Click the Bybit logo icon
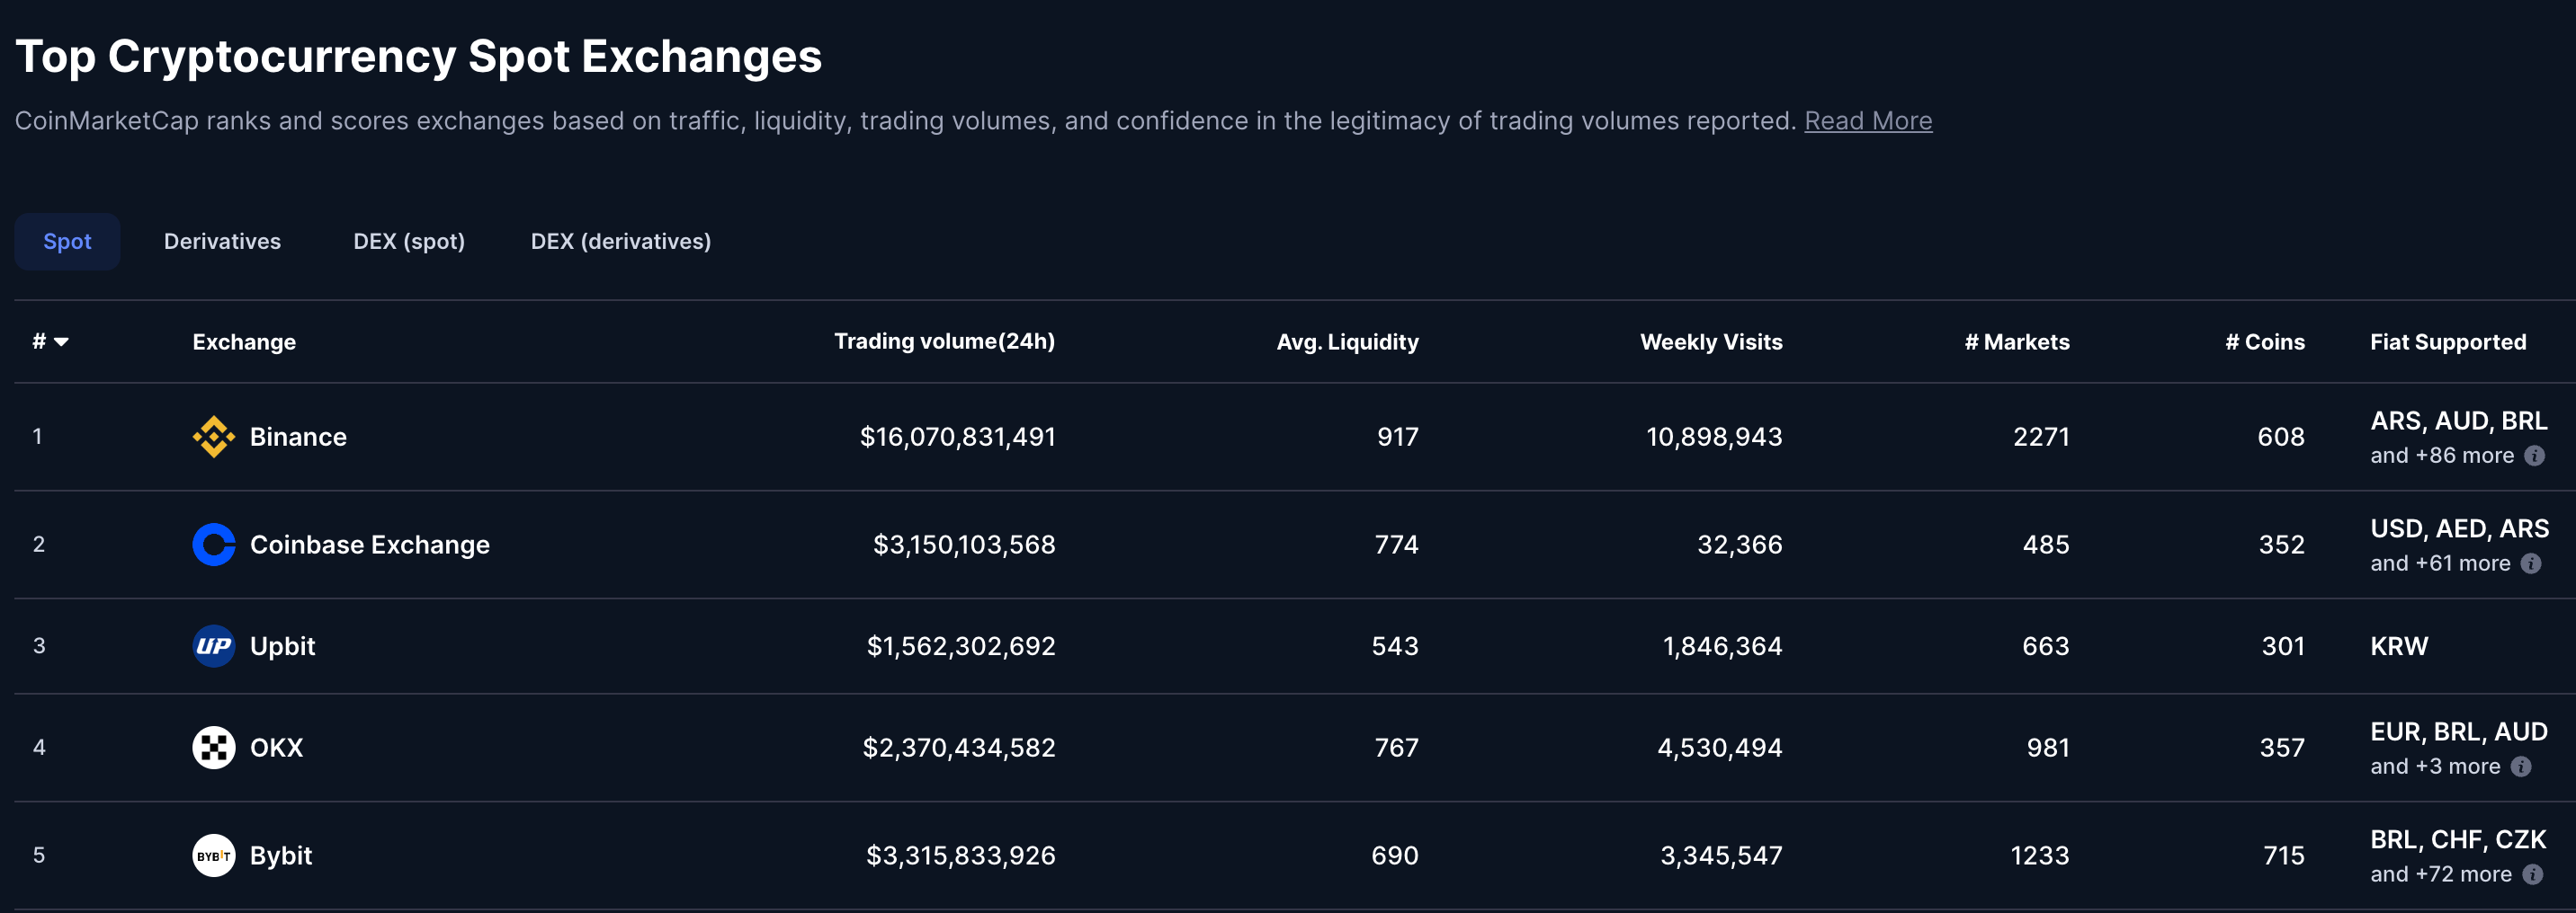Screen dimensions: 2576x913 click(213, 855)
